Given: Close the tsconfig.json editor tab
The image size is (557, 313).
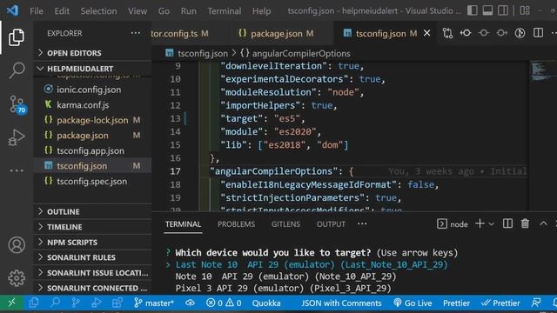Looking at the screenshot, I should (x=426, y=33).
